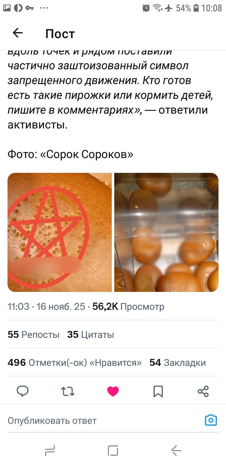Tap the battery indicator in status bar
This screenshot has height=466, width=226.
point(196,8)
